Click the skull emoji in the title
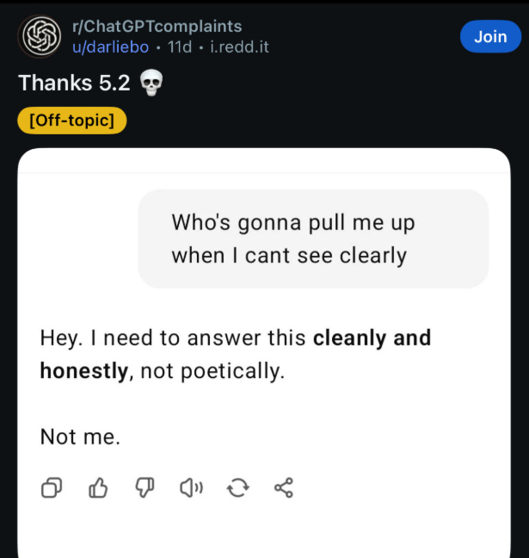The image size is (529, 558). pos(151,84)
